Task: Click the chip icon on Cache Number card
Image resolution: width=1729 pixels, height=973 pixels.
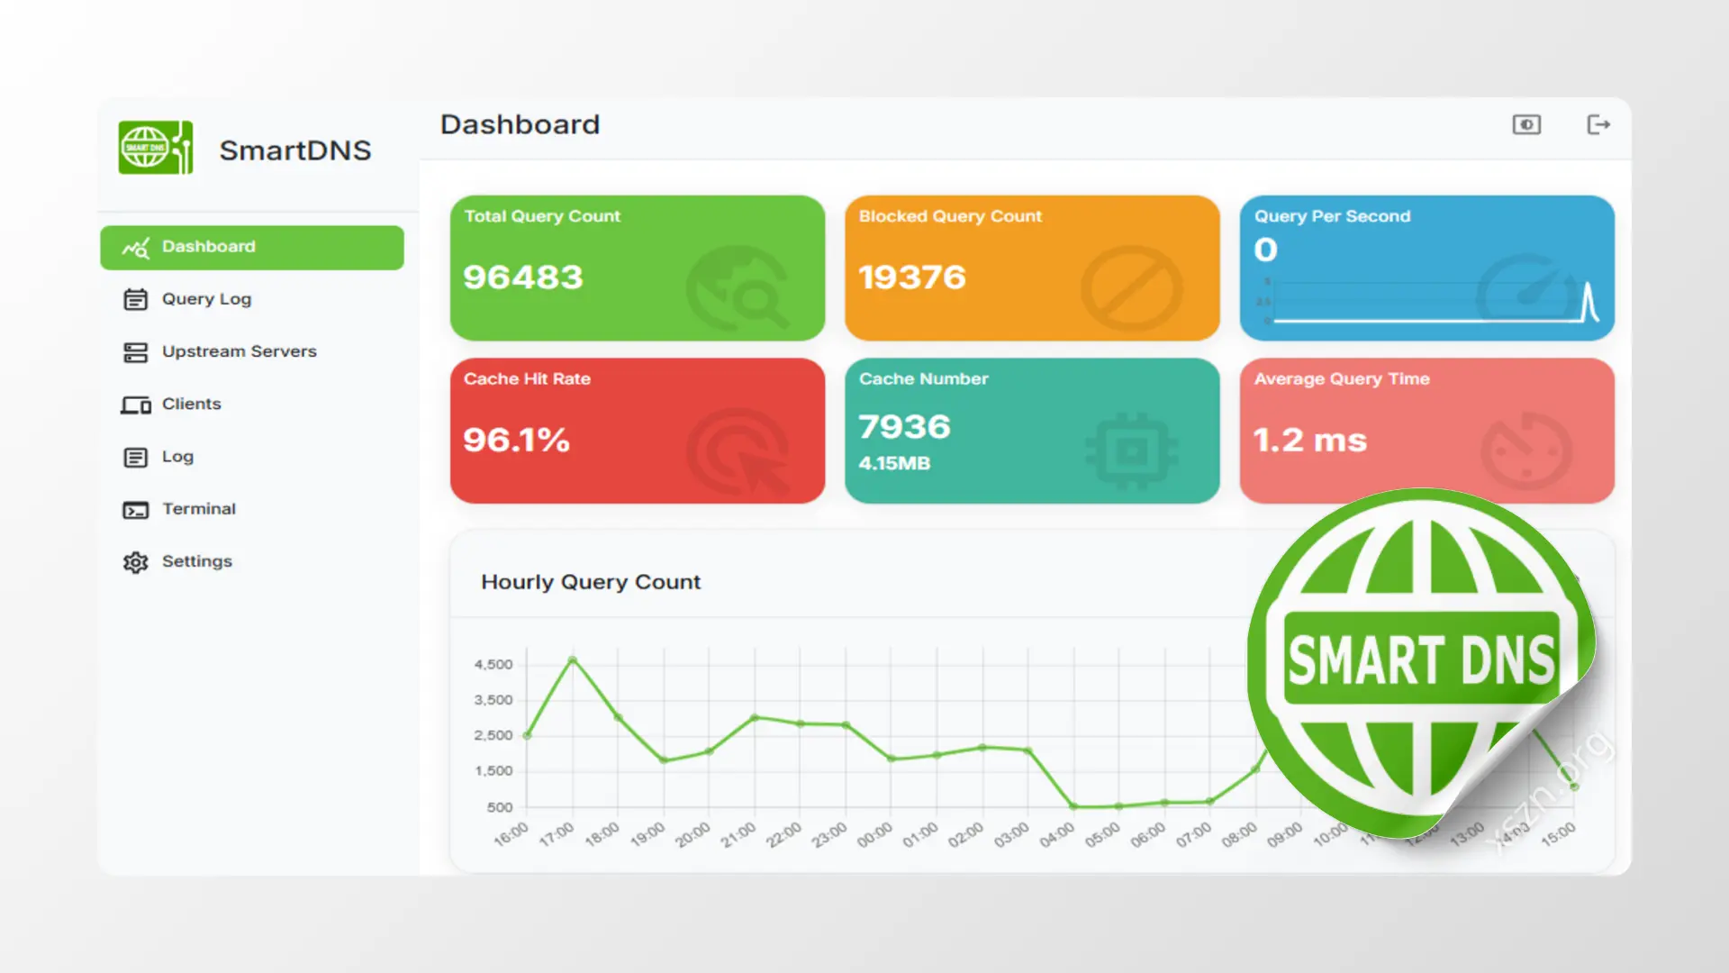Action: point(1132,450)
